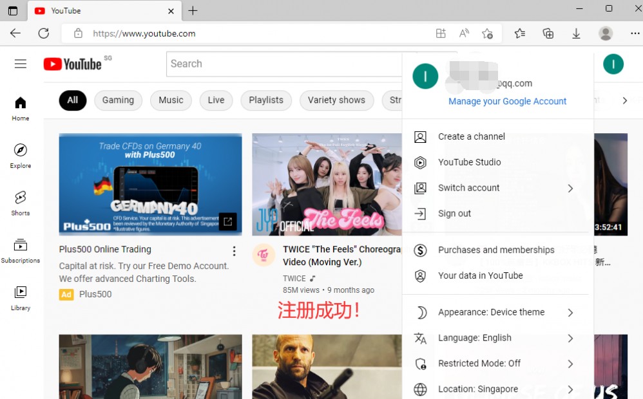Expand Appearance: Device theme options
The height and width of the screenshot is (399, 643).
pyautogui.click(x=495, y=313)
